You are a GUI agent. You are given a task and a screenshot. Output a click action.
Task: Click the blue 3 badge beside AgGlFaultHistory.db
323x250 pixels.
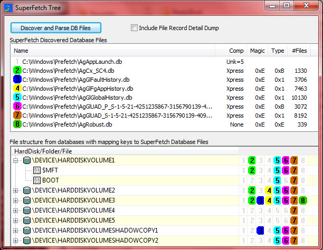click(17, 79)
